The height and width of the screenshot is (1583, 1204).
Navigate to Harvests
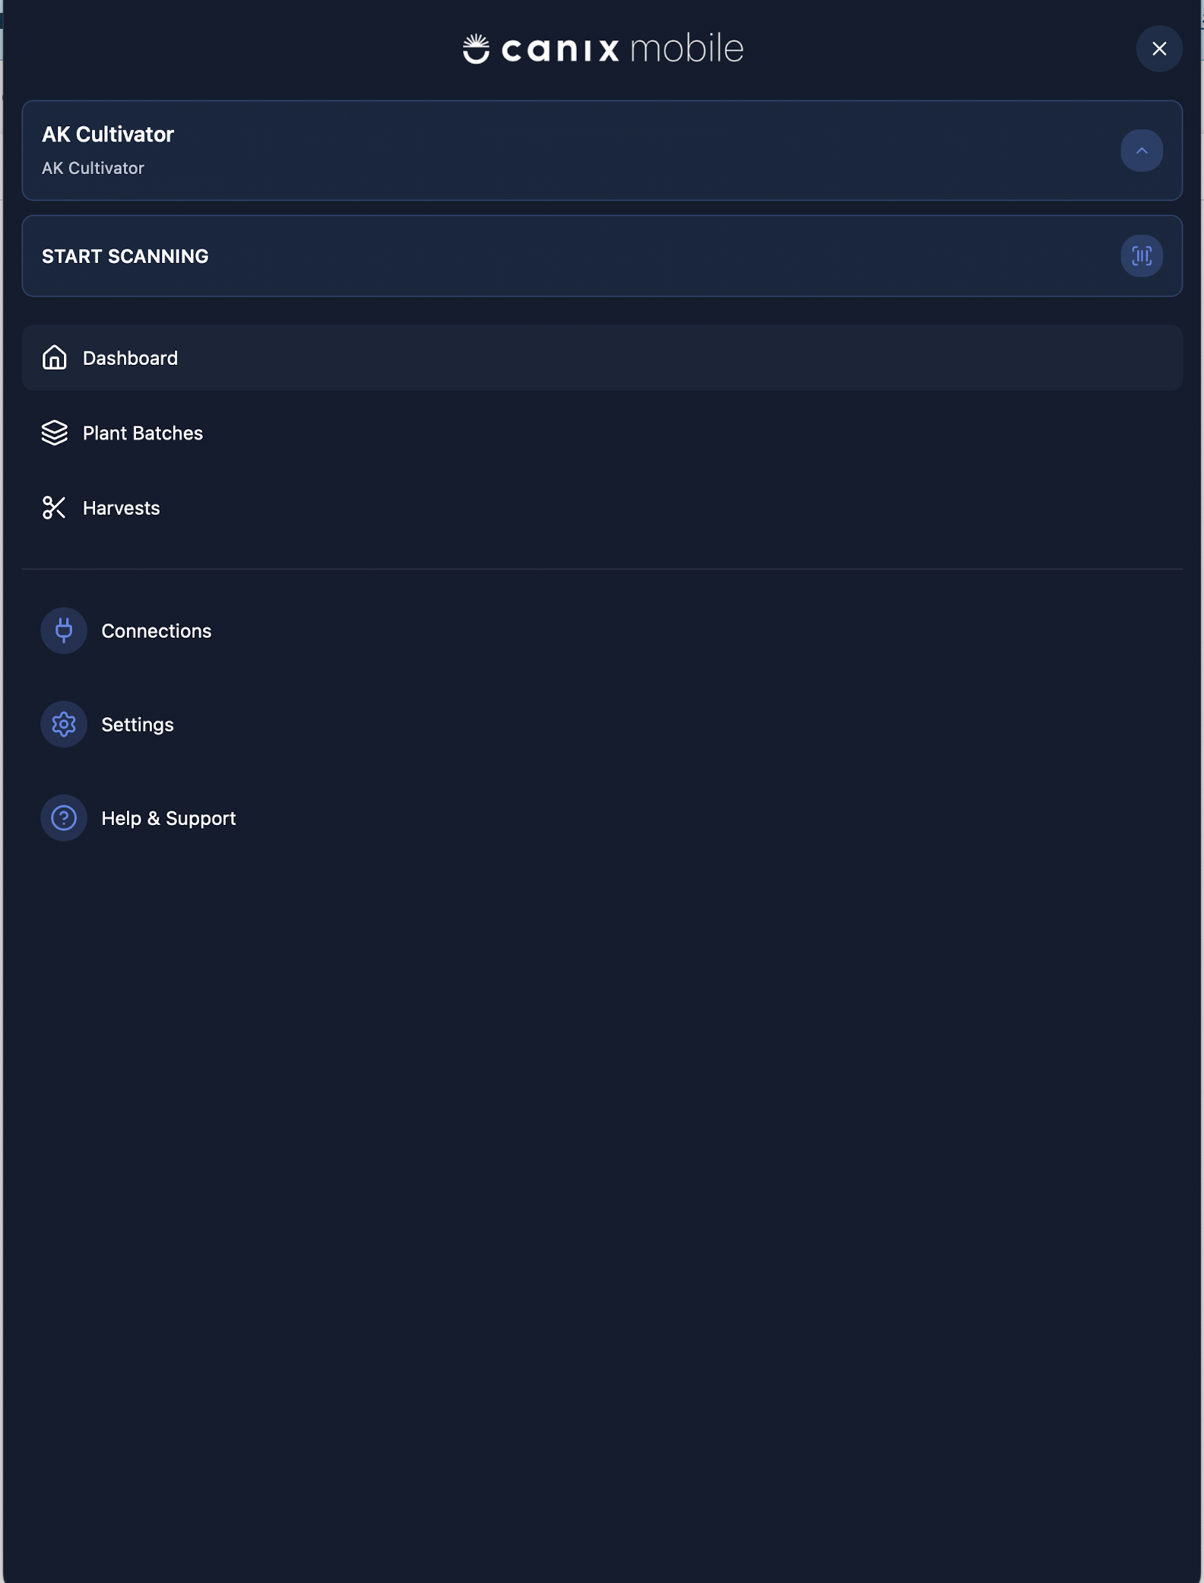click(122, 508)
